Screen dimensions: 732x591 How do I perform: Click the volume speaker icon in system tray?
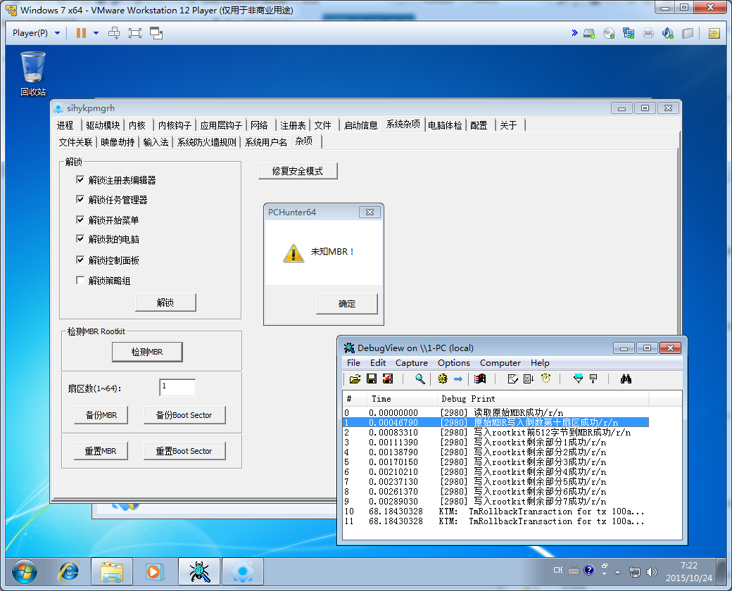(651, 572)
